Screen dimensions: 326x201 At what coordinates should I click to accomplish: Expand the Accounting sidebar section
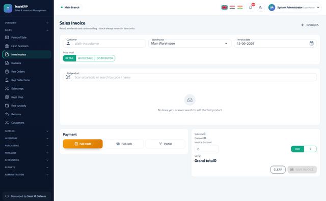pos(27,160)
